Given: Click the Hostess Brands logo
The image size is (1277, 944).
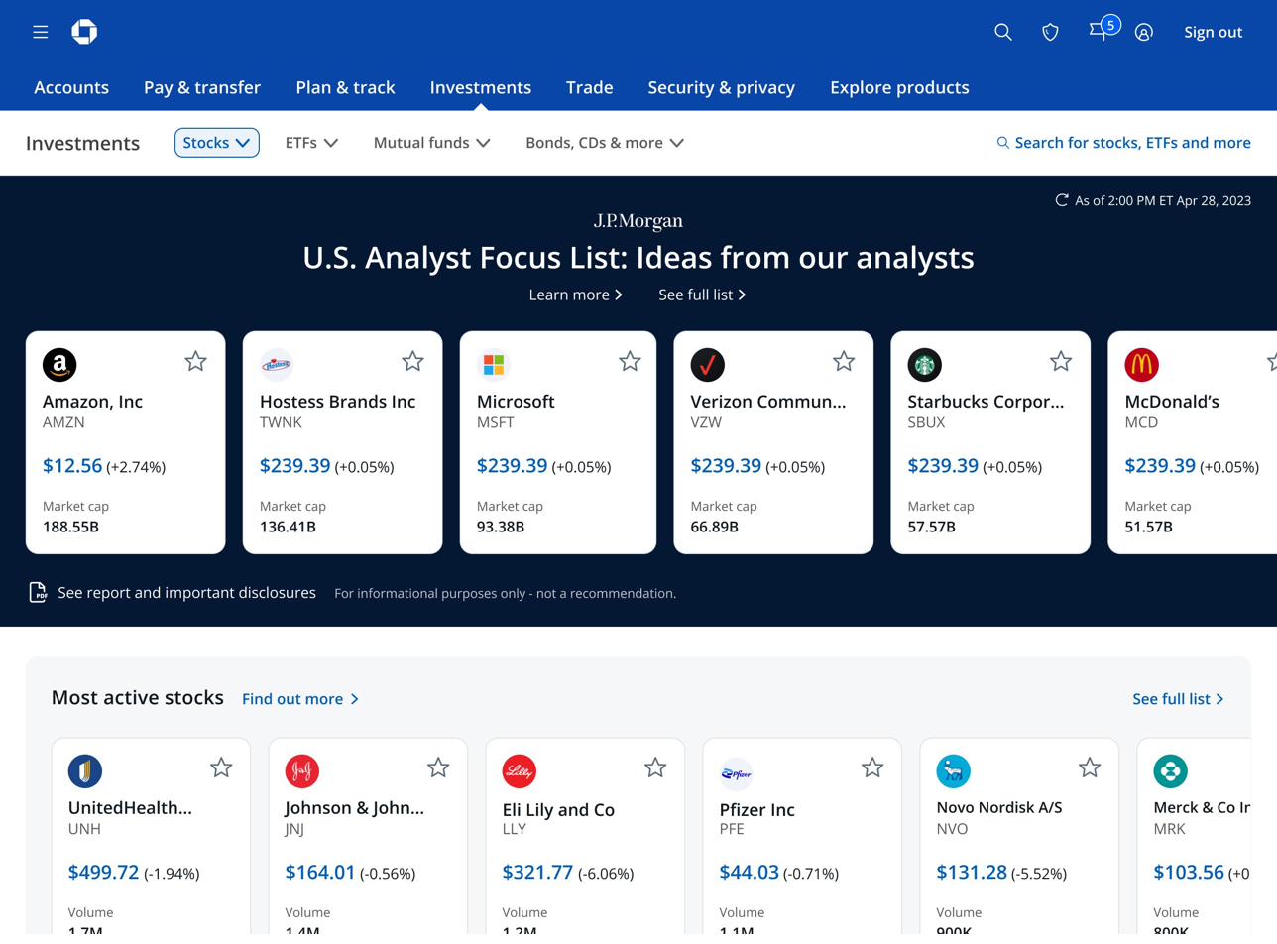Looking at the screenshot, I should pos(277,364).
